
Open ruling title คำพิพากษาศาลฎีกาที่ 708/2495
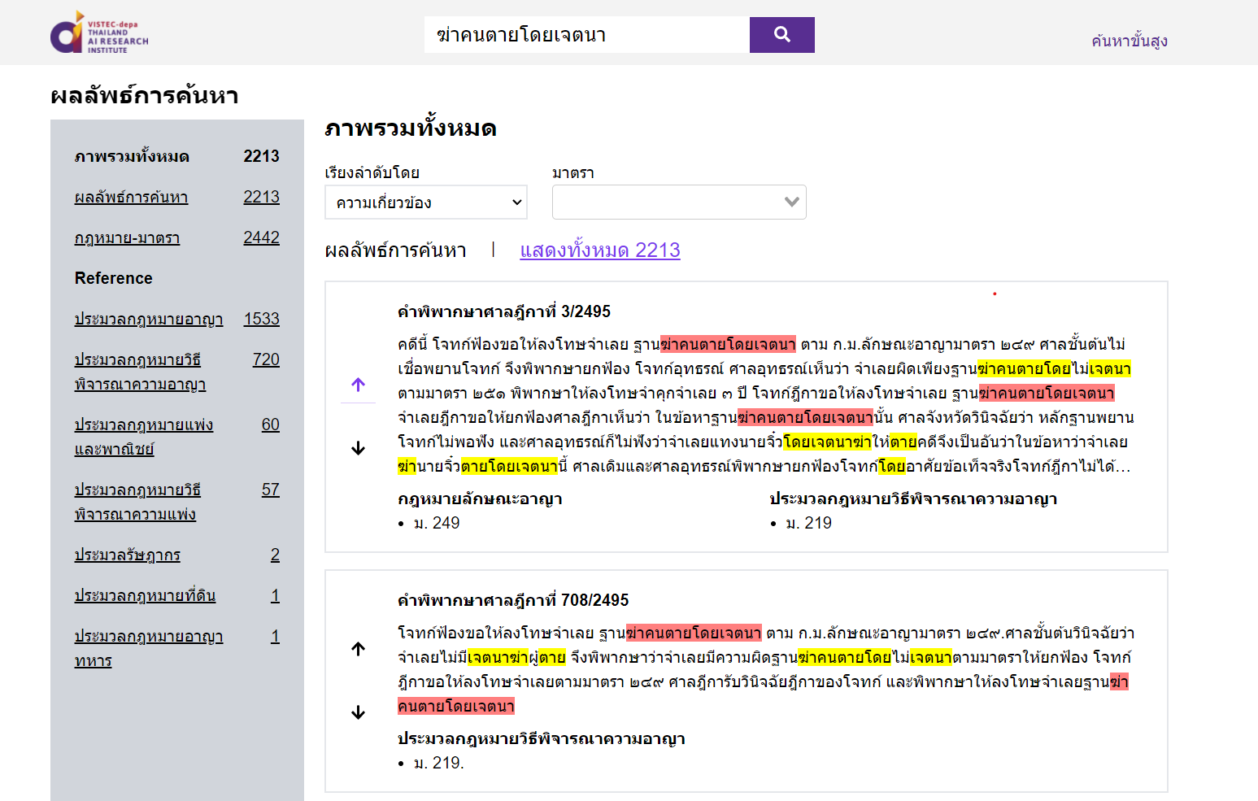click(512, 600)
